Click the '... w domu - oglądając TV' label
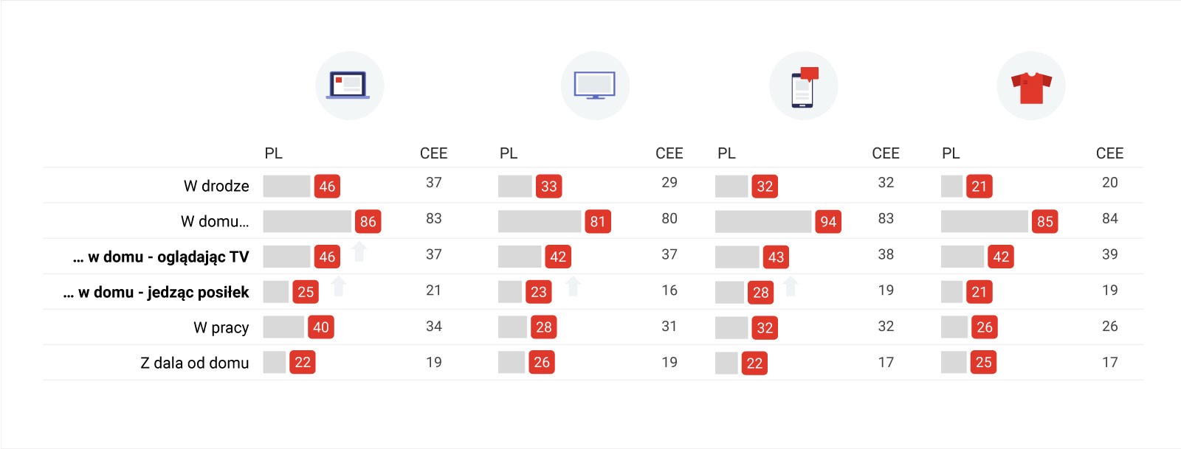Screen dimensions: 1181x449 (161, 257)
